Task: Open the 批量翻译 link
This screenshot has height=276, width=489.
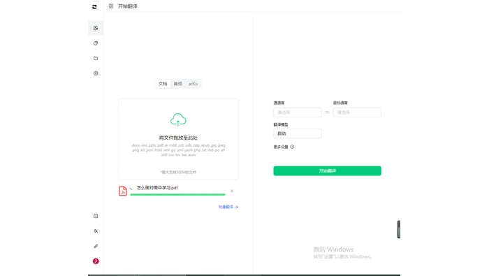Action: [228, 207]
